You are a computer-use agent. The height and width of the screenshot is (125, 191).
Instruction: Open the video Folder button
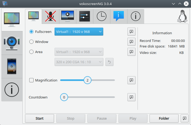pyautogui.click(x=164, y=118)
